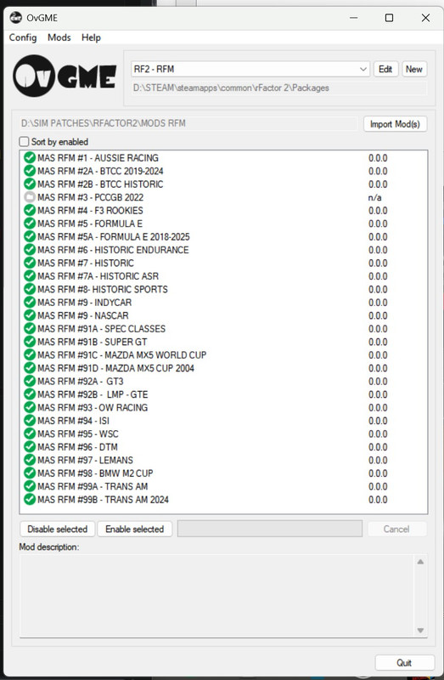Select MAS RFM #98 - BMW M2 CUP row
This screenshot has height=680, width=444.
(223, 473)
